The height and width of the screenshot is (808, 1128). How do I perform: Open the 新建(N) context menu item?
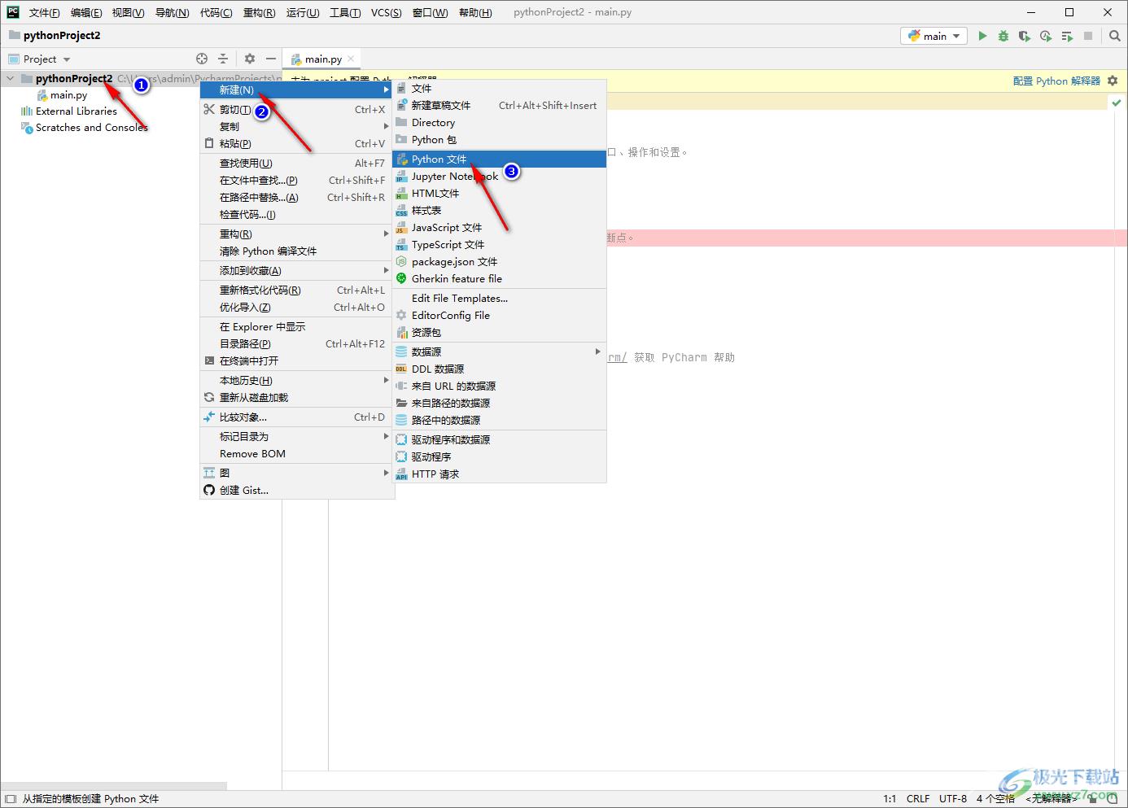[x=296, y=90]
